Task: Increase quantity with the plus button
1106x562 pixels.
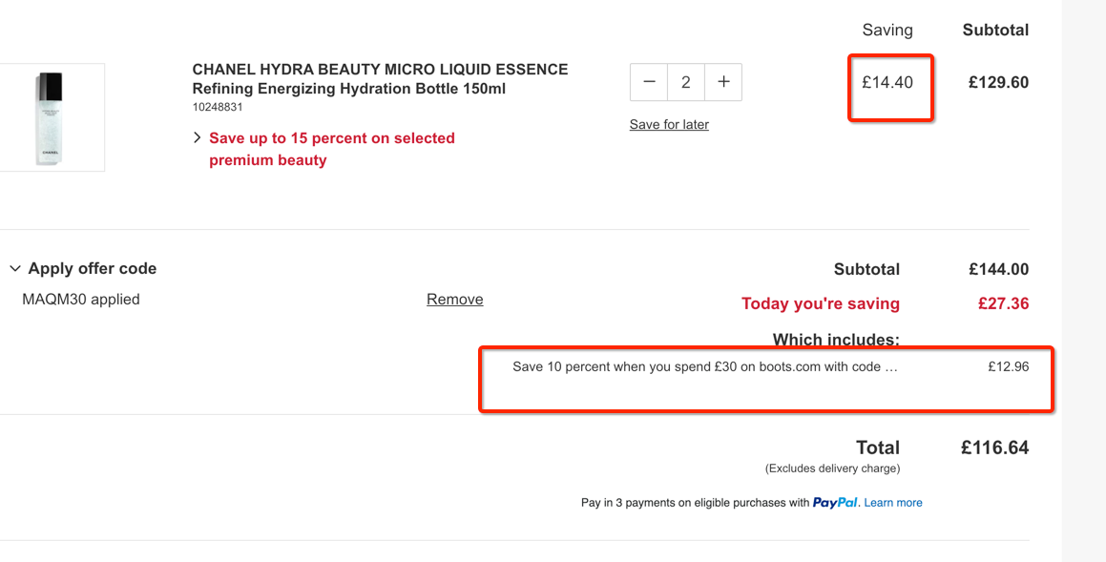Action: 723,82
